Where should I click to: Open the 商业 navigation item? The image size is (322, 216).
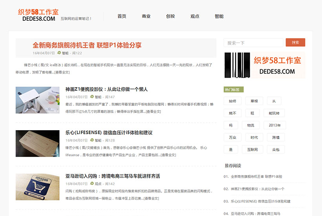146,16
